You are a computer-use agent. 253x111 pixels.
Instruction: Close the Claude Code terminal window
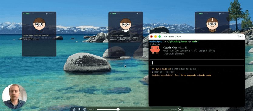click(151, 36)
